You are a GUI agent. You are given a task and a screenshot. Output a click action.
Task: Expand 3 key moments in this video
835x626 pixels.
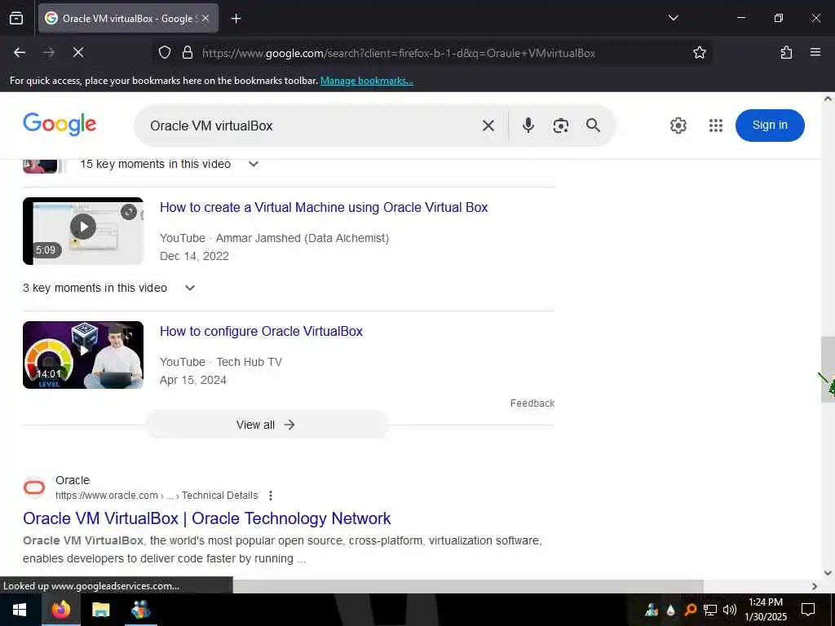pos(189,288)
